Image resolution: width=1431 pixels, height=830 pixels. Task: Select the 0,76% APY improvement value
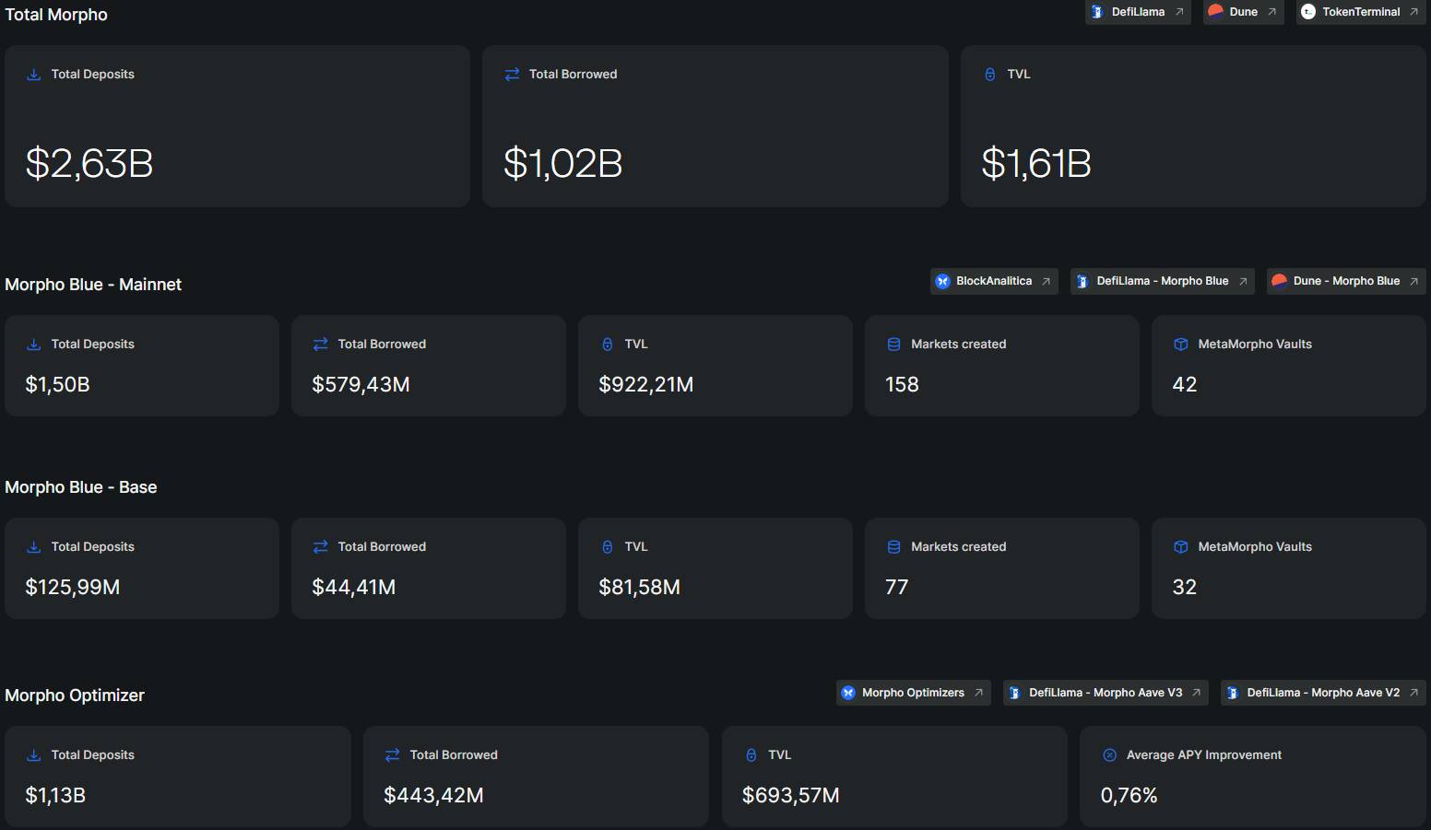coord(1129,796)
